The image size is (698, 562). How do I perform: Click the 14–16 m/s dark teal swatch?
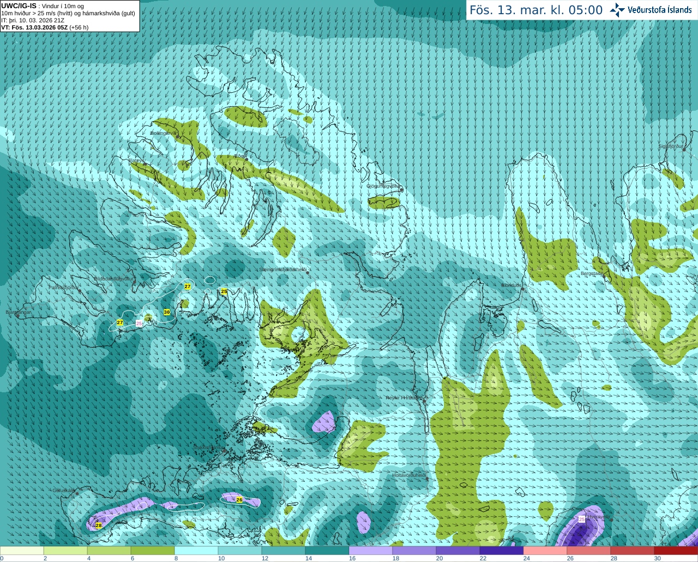click(x=327, y=551)
